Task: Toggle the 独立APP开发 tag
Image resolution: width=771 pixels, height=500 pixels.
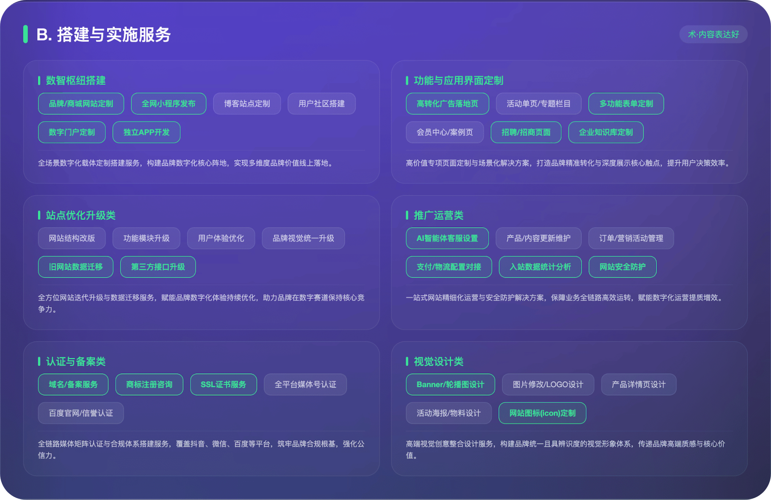Action: coord(146,132)
